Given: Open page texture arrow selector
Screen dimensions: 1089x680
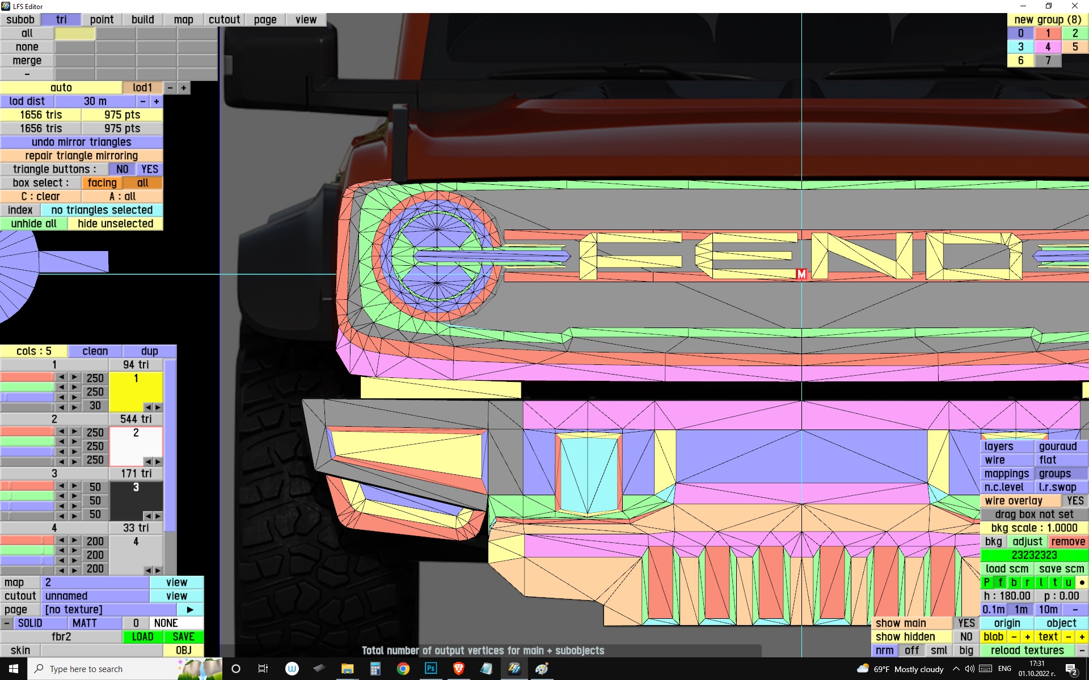Looking at the screenshot, I should pos(190,609).
